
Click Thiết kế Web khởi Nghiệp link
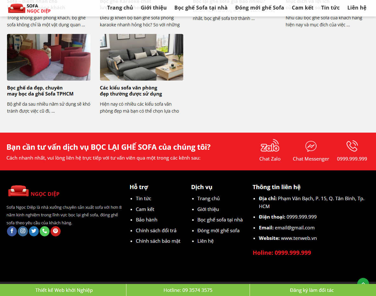(x=64, y=290)
